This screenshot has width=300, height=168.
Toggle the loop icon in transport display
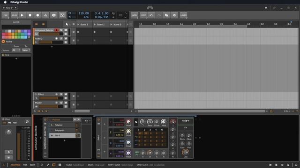pos(120,15)
